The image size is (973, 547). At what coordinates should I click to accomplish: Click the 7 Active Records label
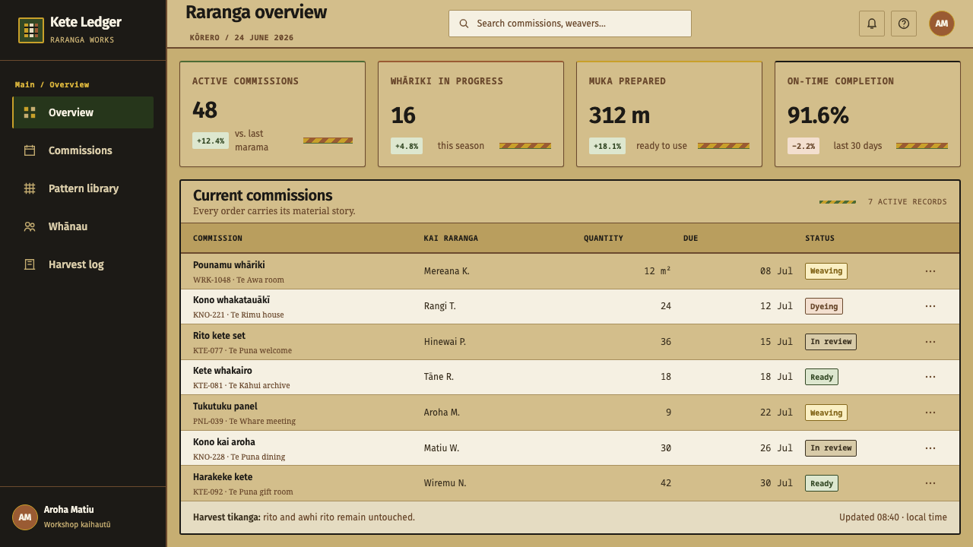[x=908, y=202]
